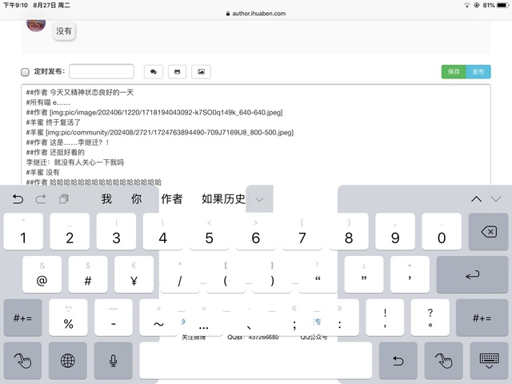512x384 pixels.
Task: Click the insert image icon
Action: (201, 72)
